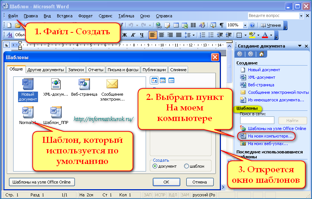
Task: Open the Файл menu
Action: [13, 16]
